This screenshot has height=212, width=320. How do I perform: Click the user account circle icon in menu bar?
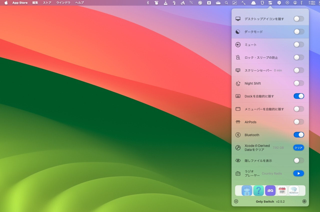(x=295, y=3)
